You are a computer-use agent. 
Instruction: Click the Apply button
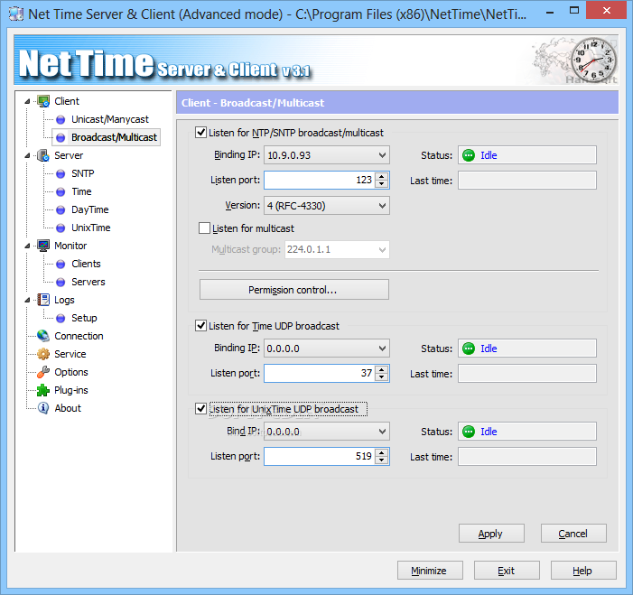coord(491,534)
